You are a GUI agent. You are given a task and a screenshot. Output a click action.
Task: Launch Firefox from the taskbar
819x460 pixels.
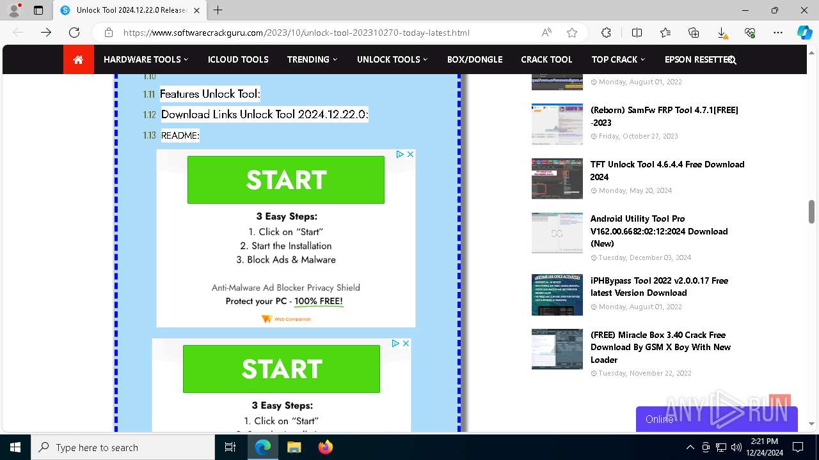(x=326, y=447)
